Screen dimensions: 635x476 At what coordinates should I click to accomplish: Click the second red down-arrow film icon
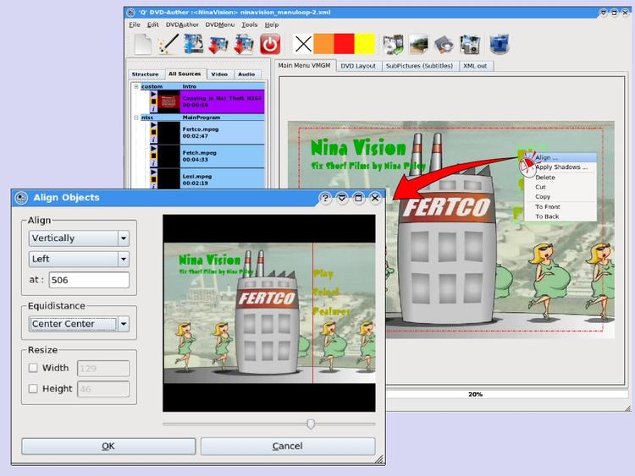tap(244, 44)
